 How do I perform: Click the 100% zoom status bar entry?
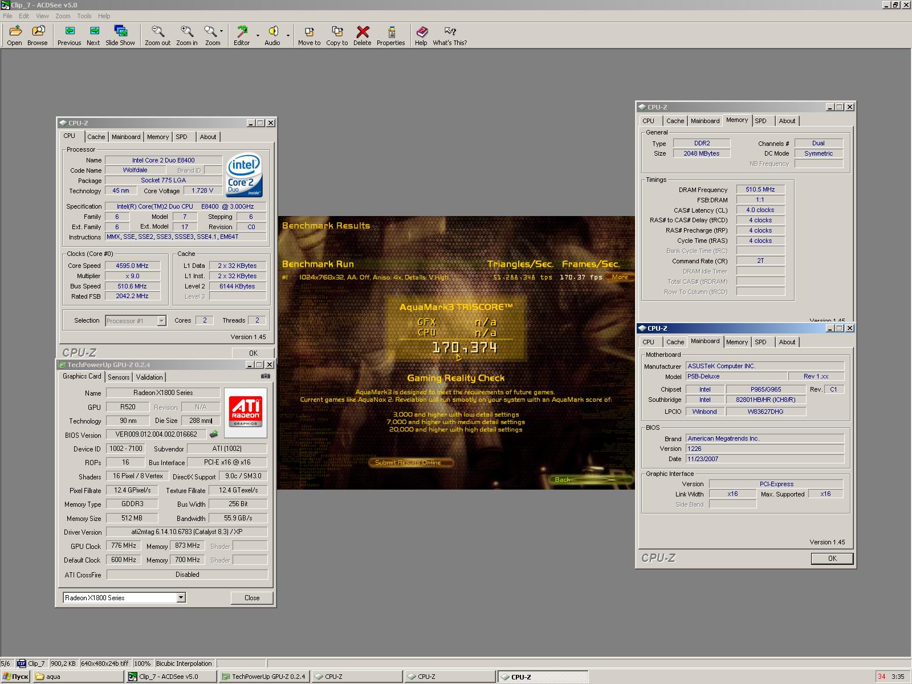pos(142,663)
